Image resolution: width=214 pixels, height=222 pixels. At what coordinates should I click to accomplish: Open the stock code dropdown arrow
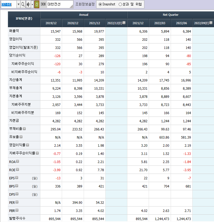(18, 4)
